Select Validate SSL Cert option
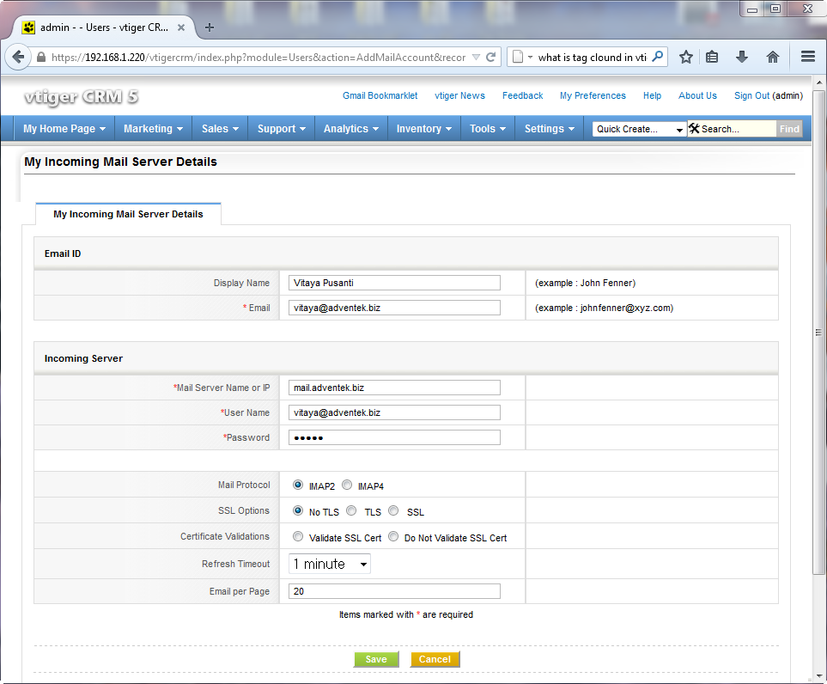 298,537
